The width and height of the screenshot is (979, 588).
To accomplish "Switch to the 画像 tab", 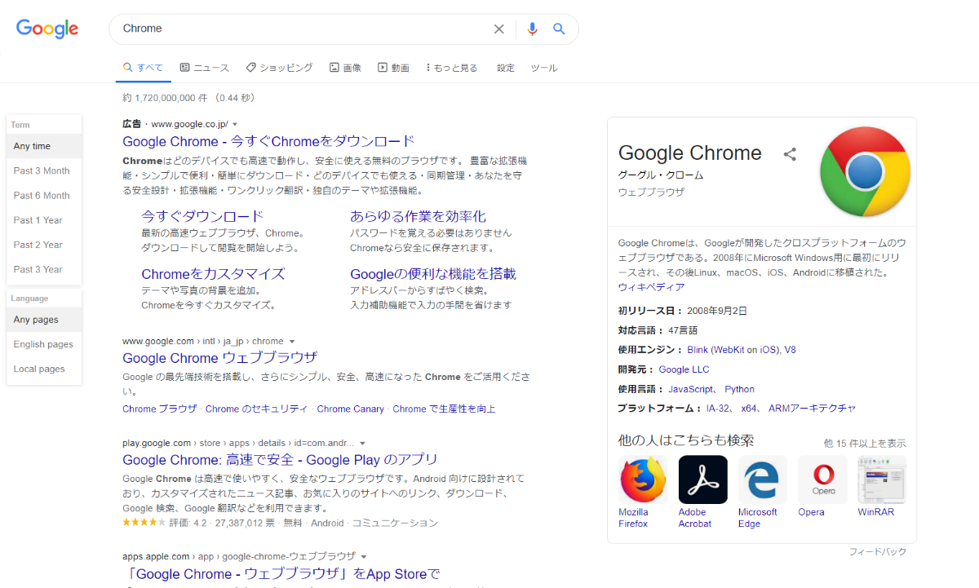I will point(345,68).
